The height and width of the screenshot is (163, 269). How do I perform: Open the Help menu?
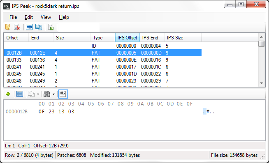point(64,17)
